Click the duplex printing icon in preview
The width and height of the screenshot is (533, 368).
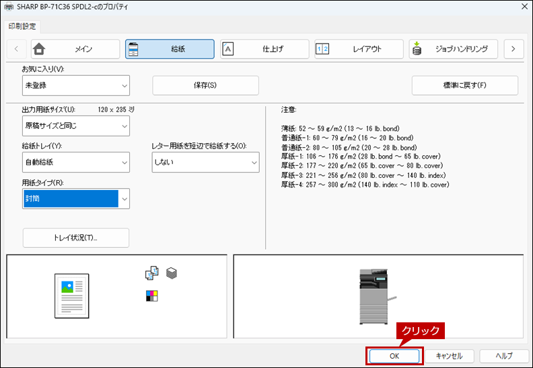pyautogui.click(x=151, y=273)
